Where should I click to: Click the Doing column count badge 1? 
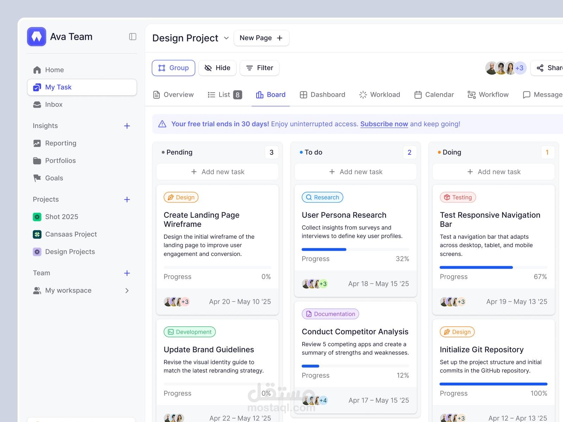tap(547, 152)
